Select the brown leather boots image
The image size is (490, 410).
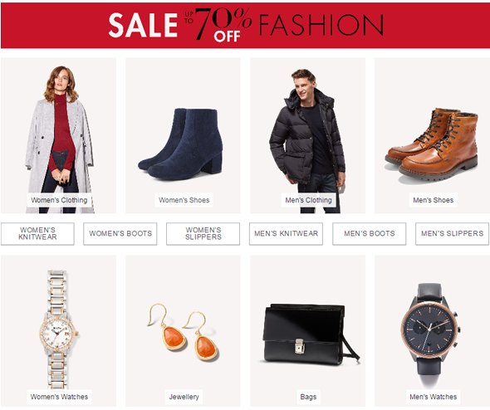[432, 144]
